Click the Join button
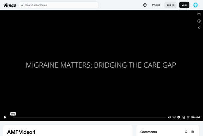 click(184, 5)
